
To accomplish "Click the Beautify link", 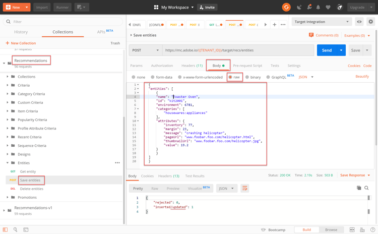I will coord(362,77).
